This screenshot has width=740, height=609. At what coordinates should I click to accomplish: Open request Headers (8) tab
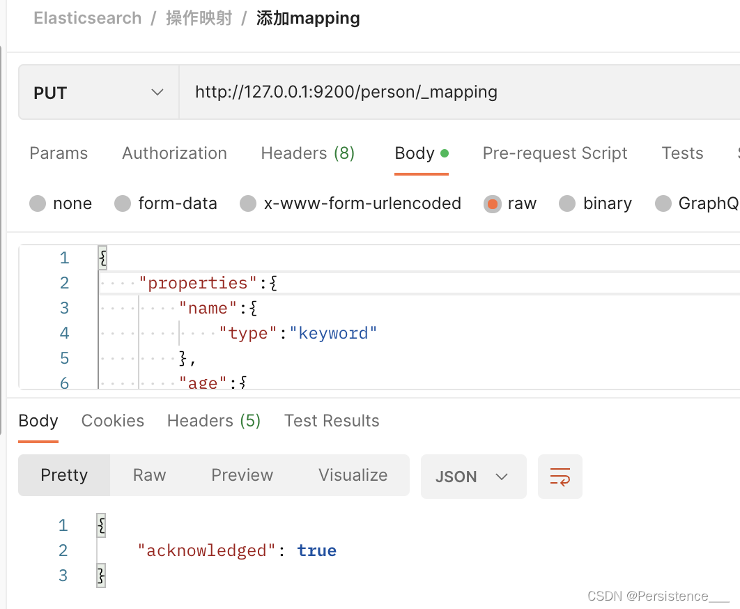[x=308, y=153]
